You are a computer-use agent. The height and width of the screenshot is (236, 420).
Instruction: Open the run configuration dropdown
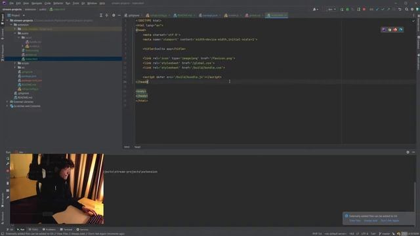click(x=331, y=9)
